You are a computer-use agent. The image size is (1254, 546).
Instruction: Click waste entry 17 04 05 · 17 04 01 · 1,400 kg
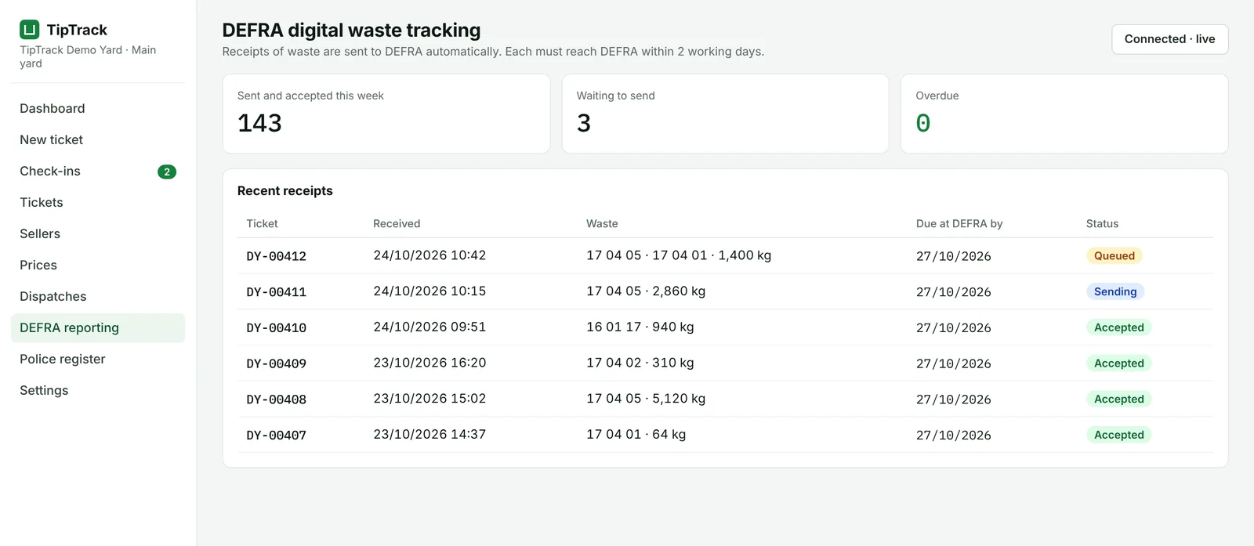pos(679,255)
